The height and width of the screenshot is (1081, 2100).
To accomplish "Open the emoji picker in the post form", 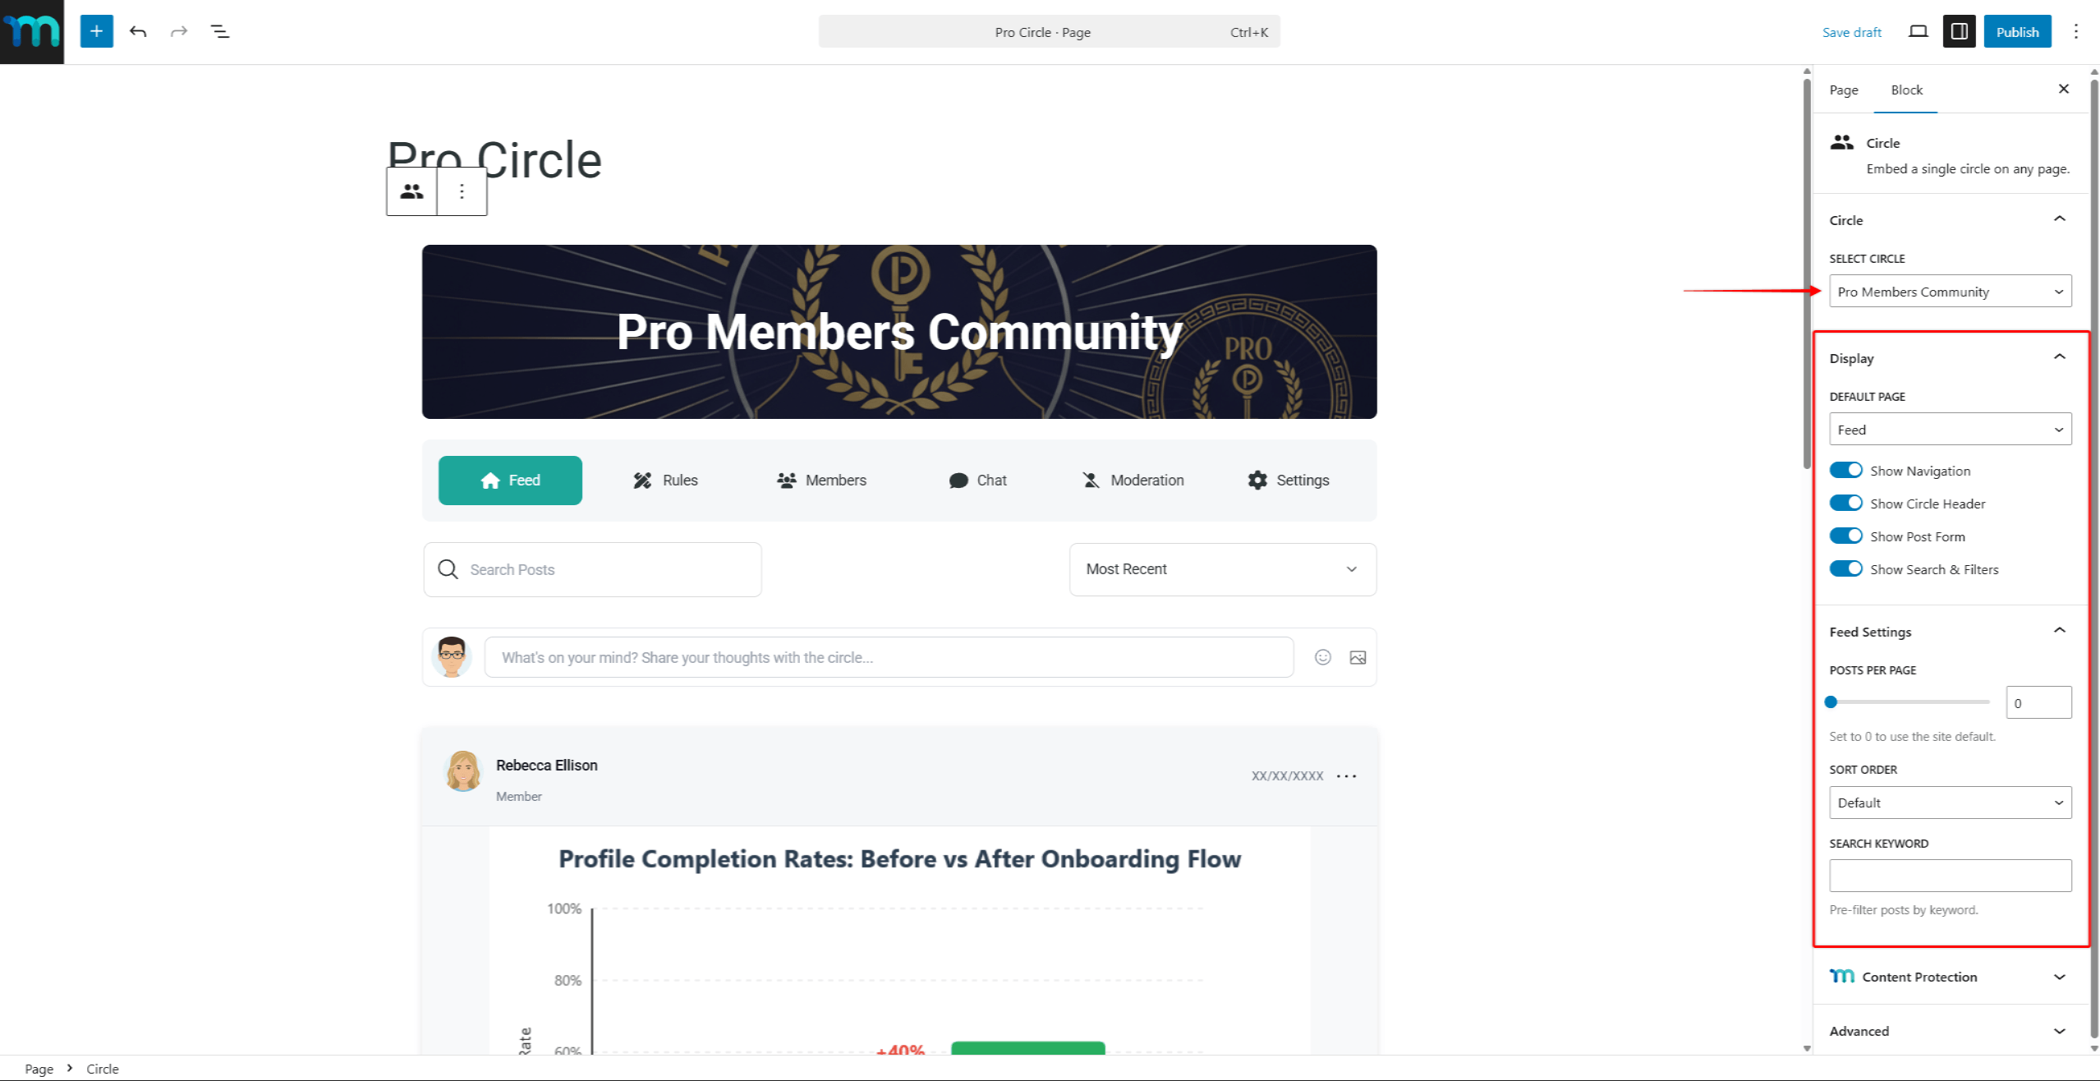I will pos(1322,657).
